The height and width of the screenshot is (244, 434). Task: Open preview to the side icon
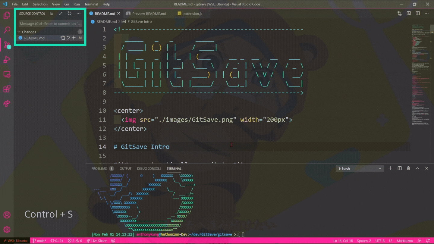click(x=409, y=14)
